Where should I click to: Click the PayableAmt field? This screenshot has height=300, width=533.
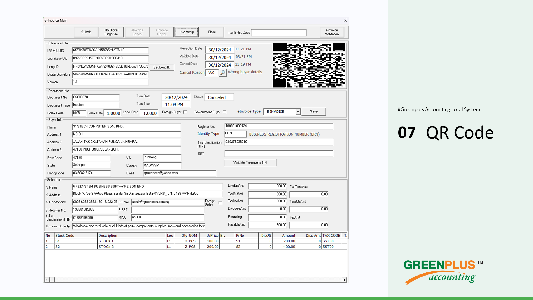(x=268, y=225)
